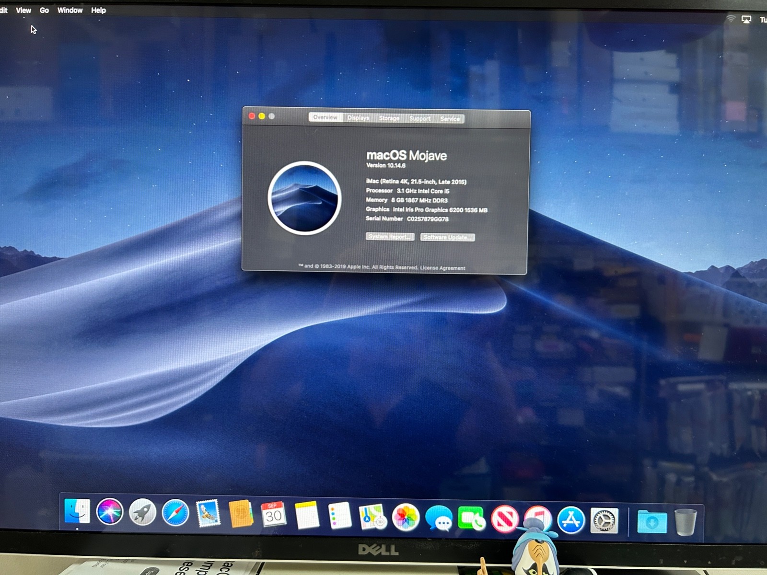
Task: Click serial number C02S7879GG78
Action: (x=428, y=219)
